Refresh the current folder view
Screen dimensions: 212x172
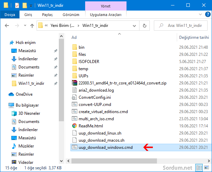coord(145,26)
